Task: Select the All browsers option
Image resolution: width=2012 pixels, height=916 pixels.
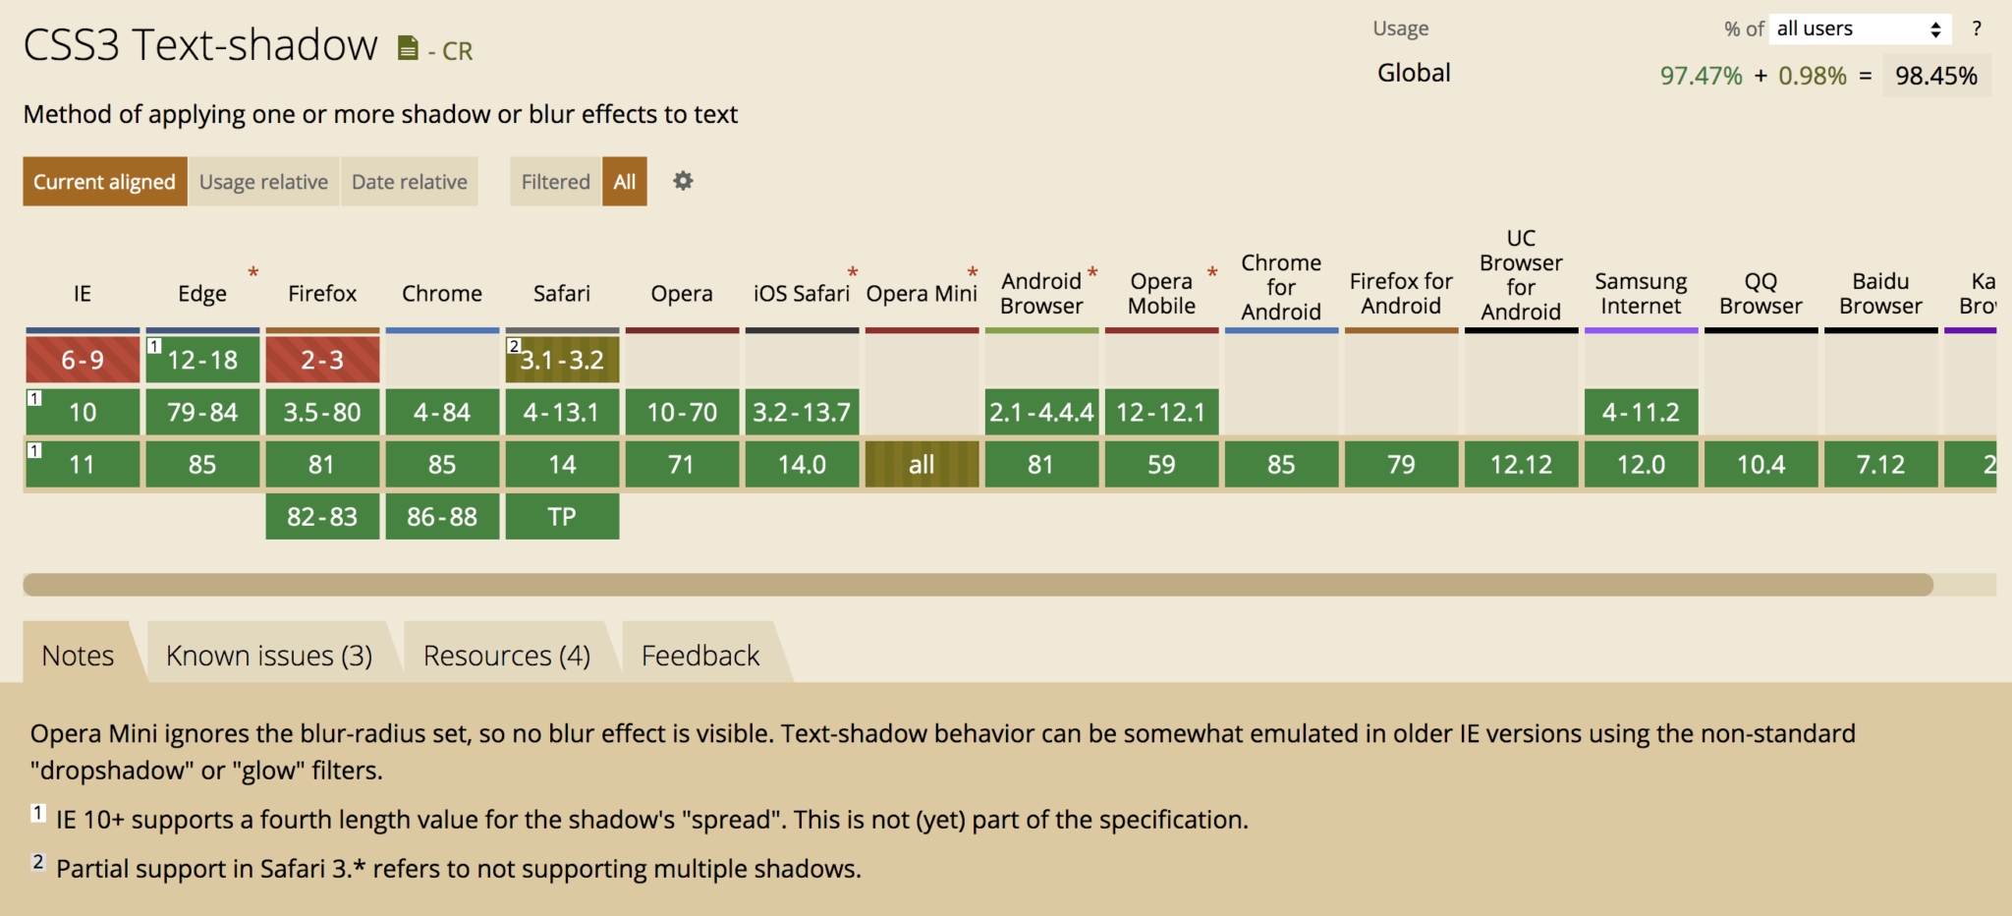Action: (x=625, y=181)
